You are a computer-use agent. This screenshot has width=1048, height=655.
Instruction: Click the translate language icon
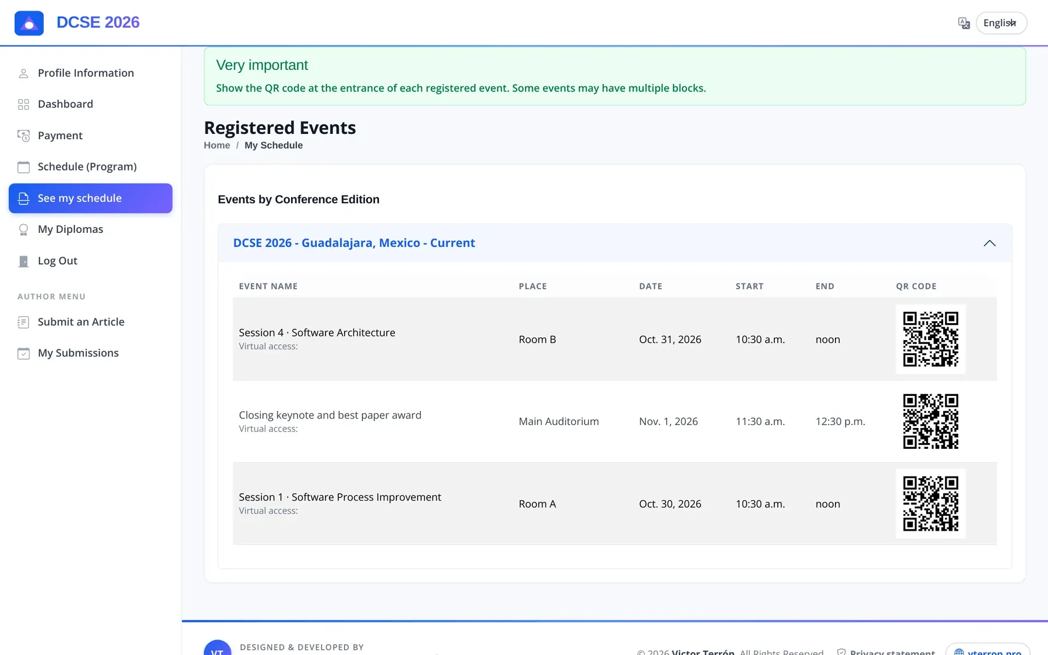click(x=964, y=23)
